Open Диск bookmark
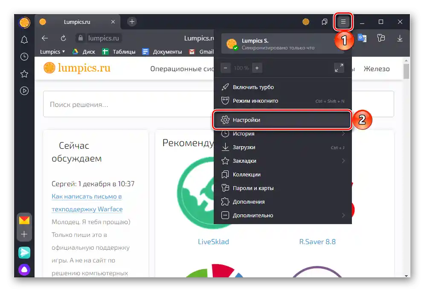The width and height of the screenshot is (424, 291). 84,52
